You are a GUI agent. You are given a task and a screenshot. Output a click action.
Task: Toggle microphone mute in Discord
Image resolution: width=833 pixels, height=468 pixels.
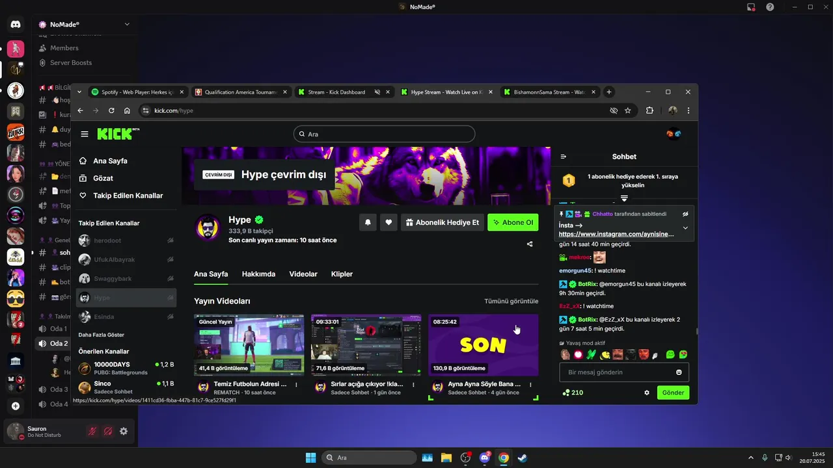[x=92, y=431]
